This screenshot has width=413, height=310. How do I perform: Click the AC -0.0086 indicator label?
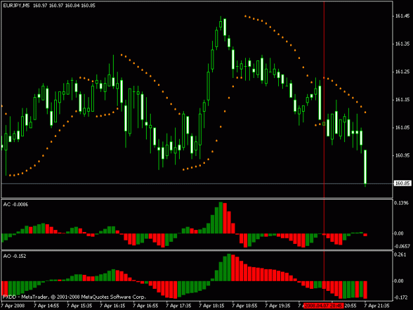click(16, 204)
